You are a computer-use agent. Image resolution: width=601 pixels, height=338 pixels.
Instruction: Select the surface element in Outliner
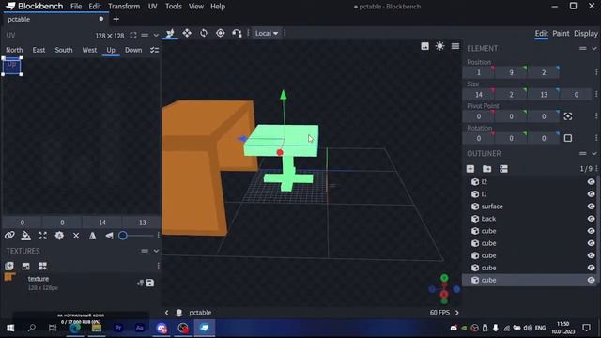[x=530, y=207]
